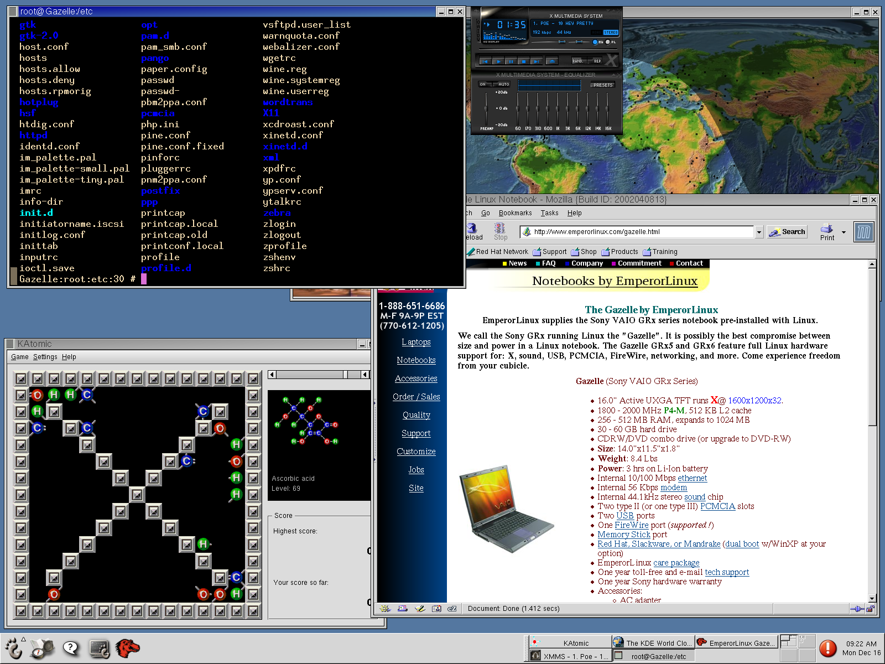Open Mozilla Help menu
Image resolution: width=885 pixels, height=664 pixels.
pos(574,213)
